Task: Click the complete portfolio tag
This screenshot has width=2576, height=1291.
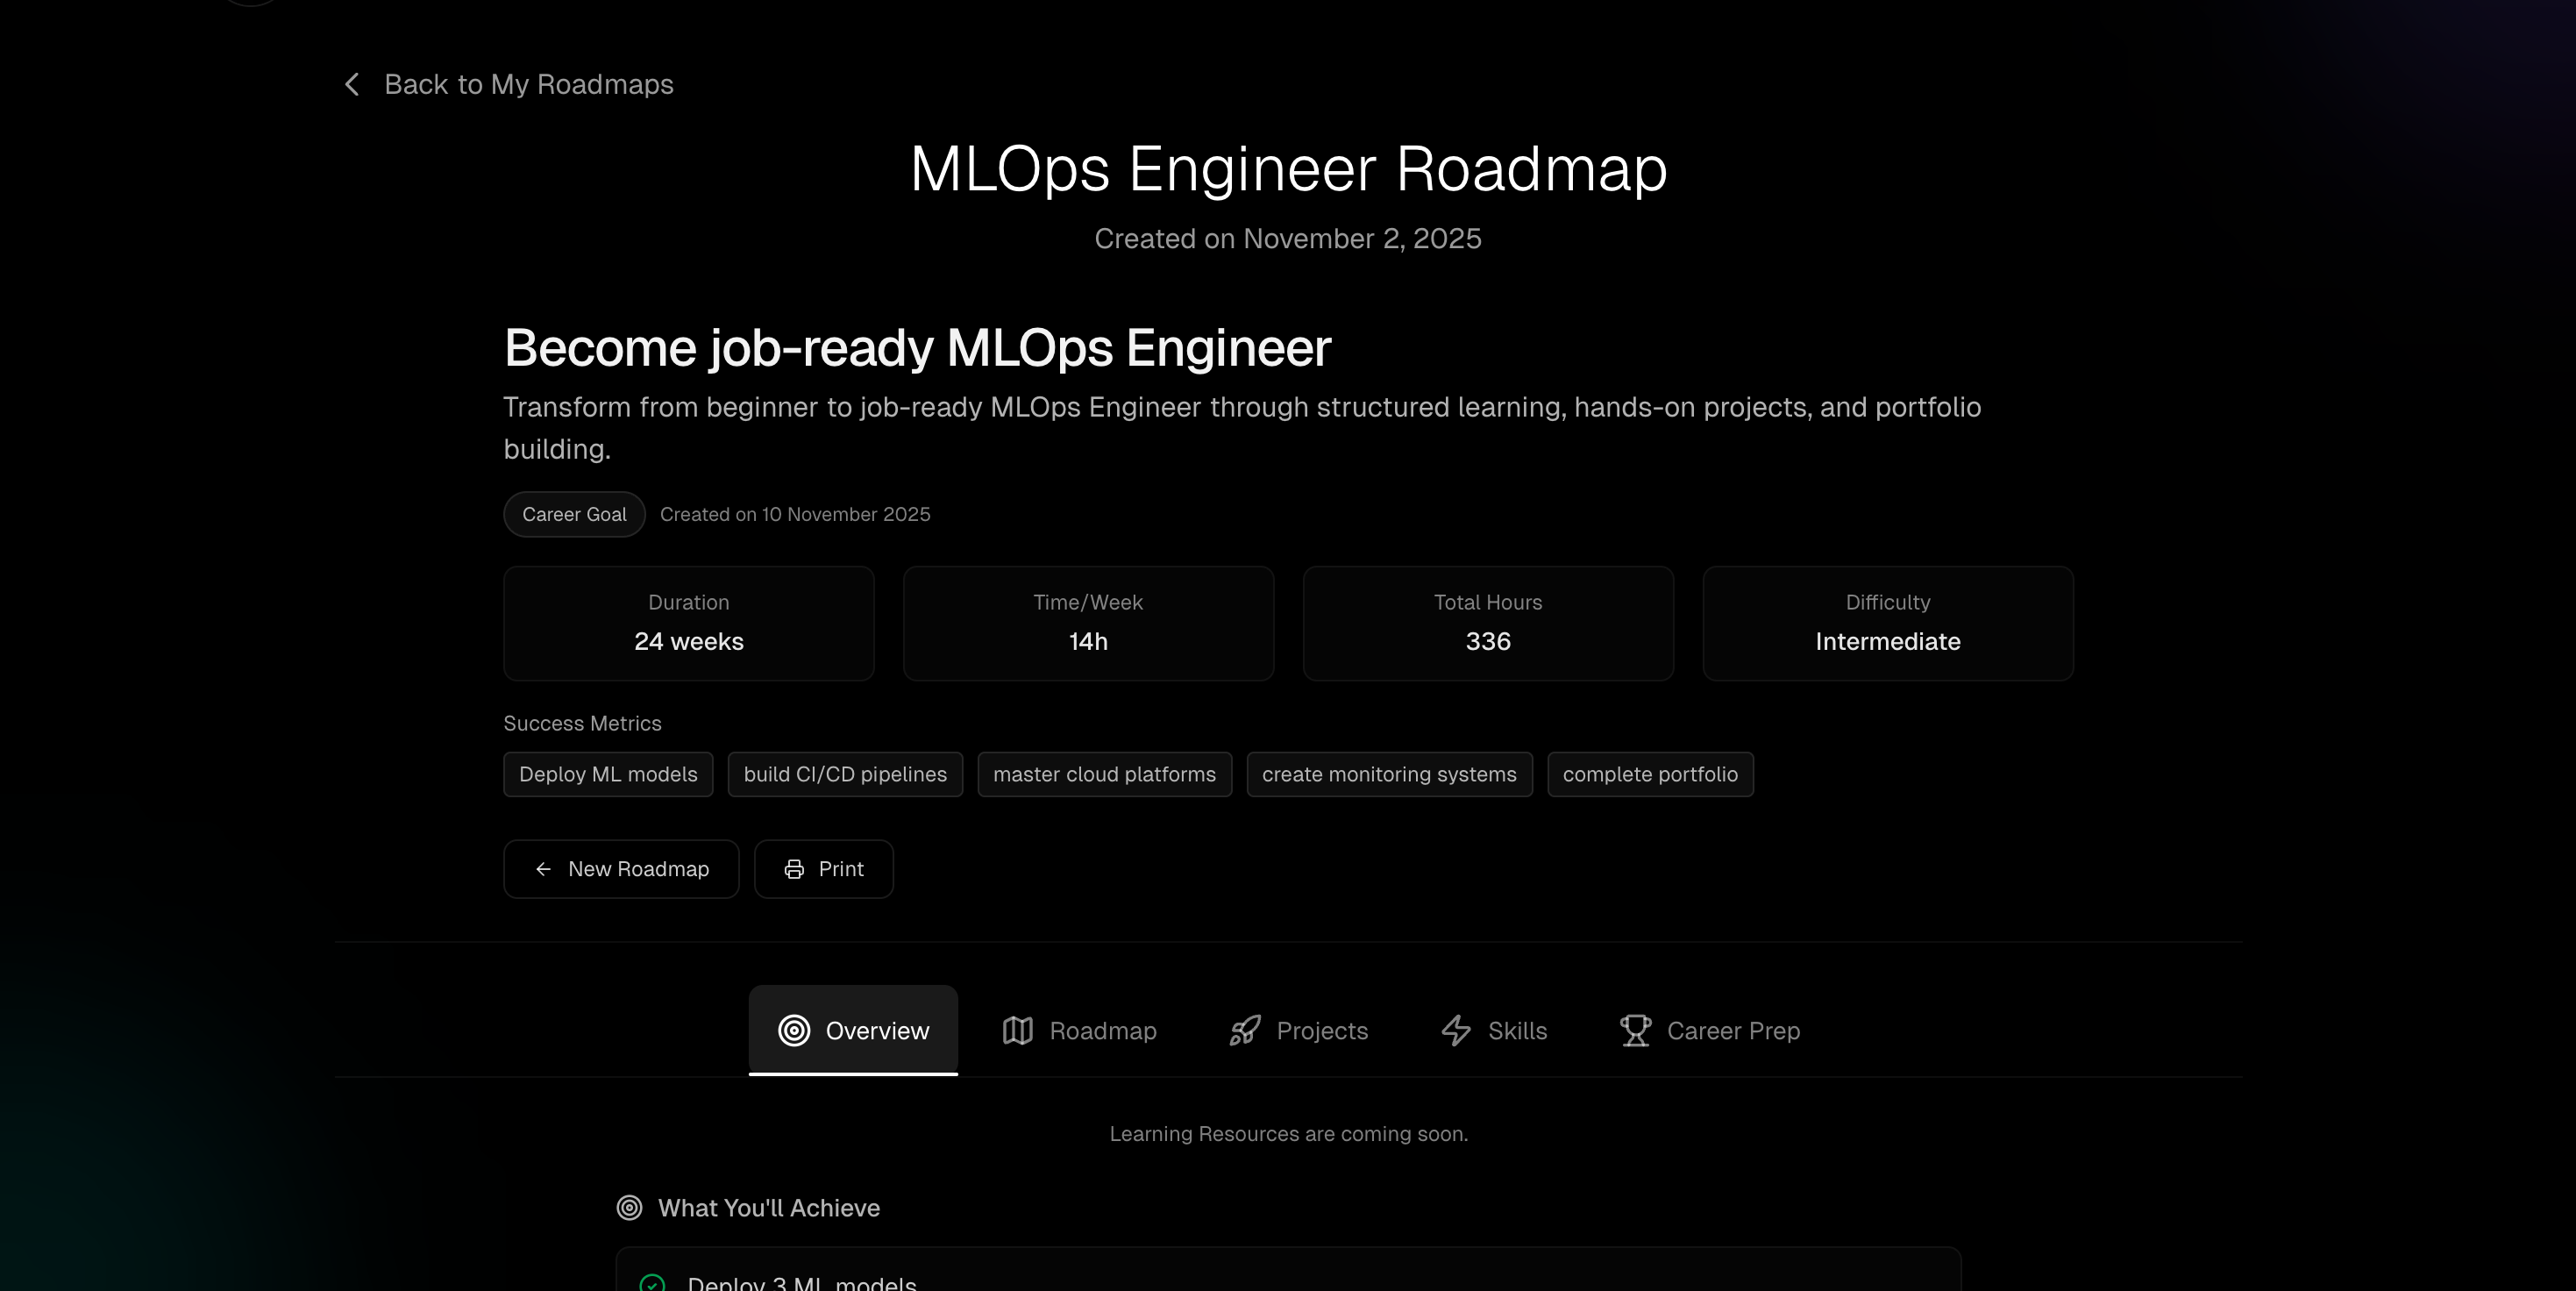Action: coord(1650,775)
